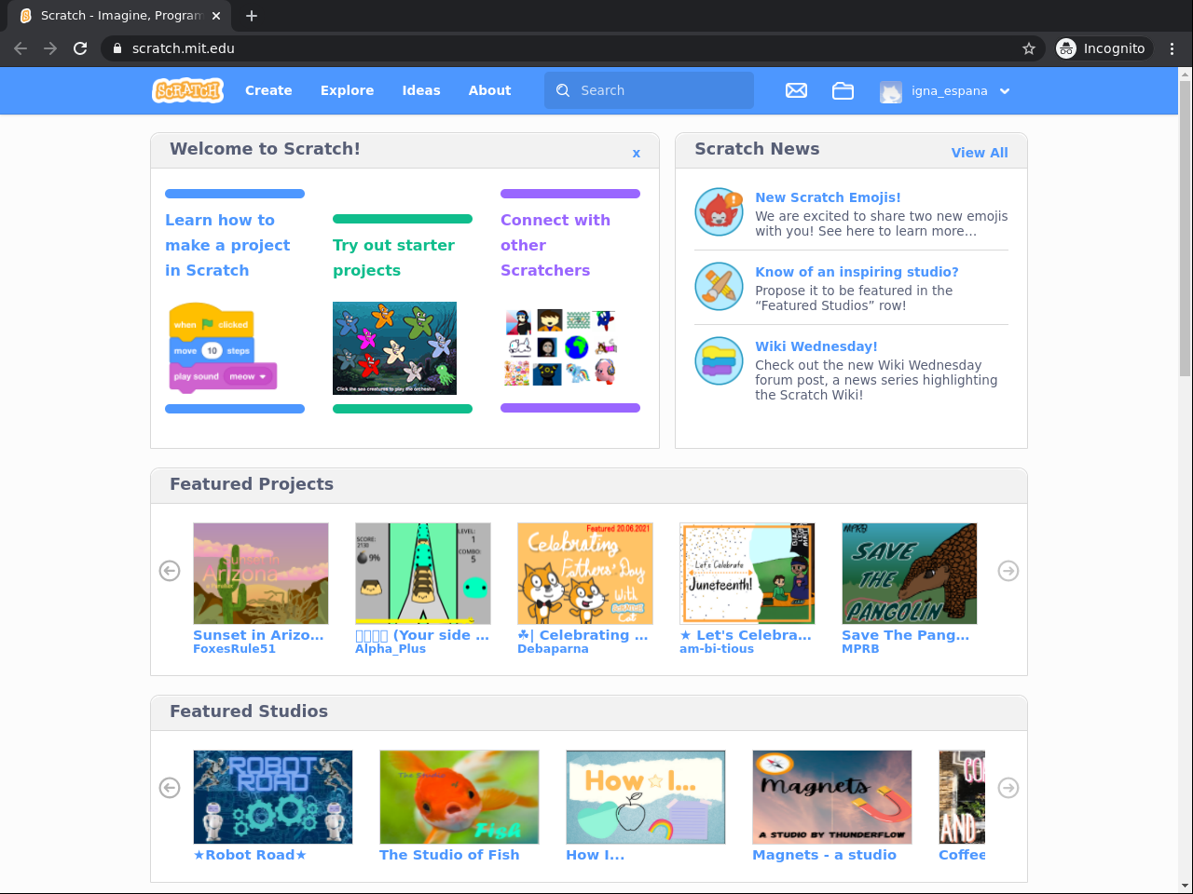
Task: Open the Messages envelope icon
Action: pyautogui.click(x=796, y=90)
